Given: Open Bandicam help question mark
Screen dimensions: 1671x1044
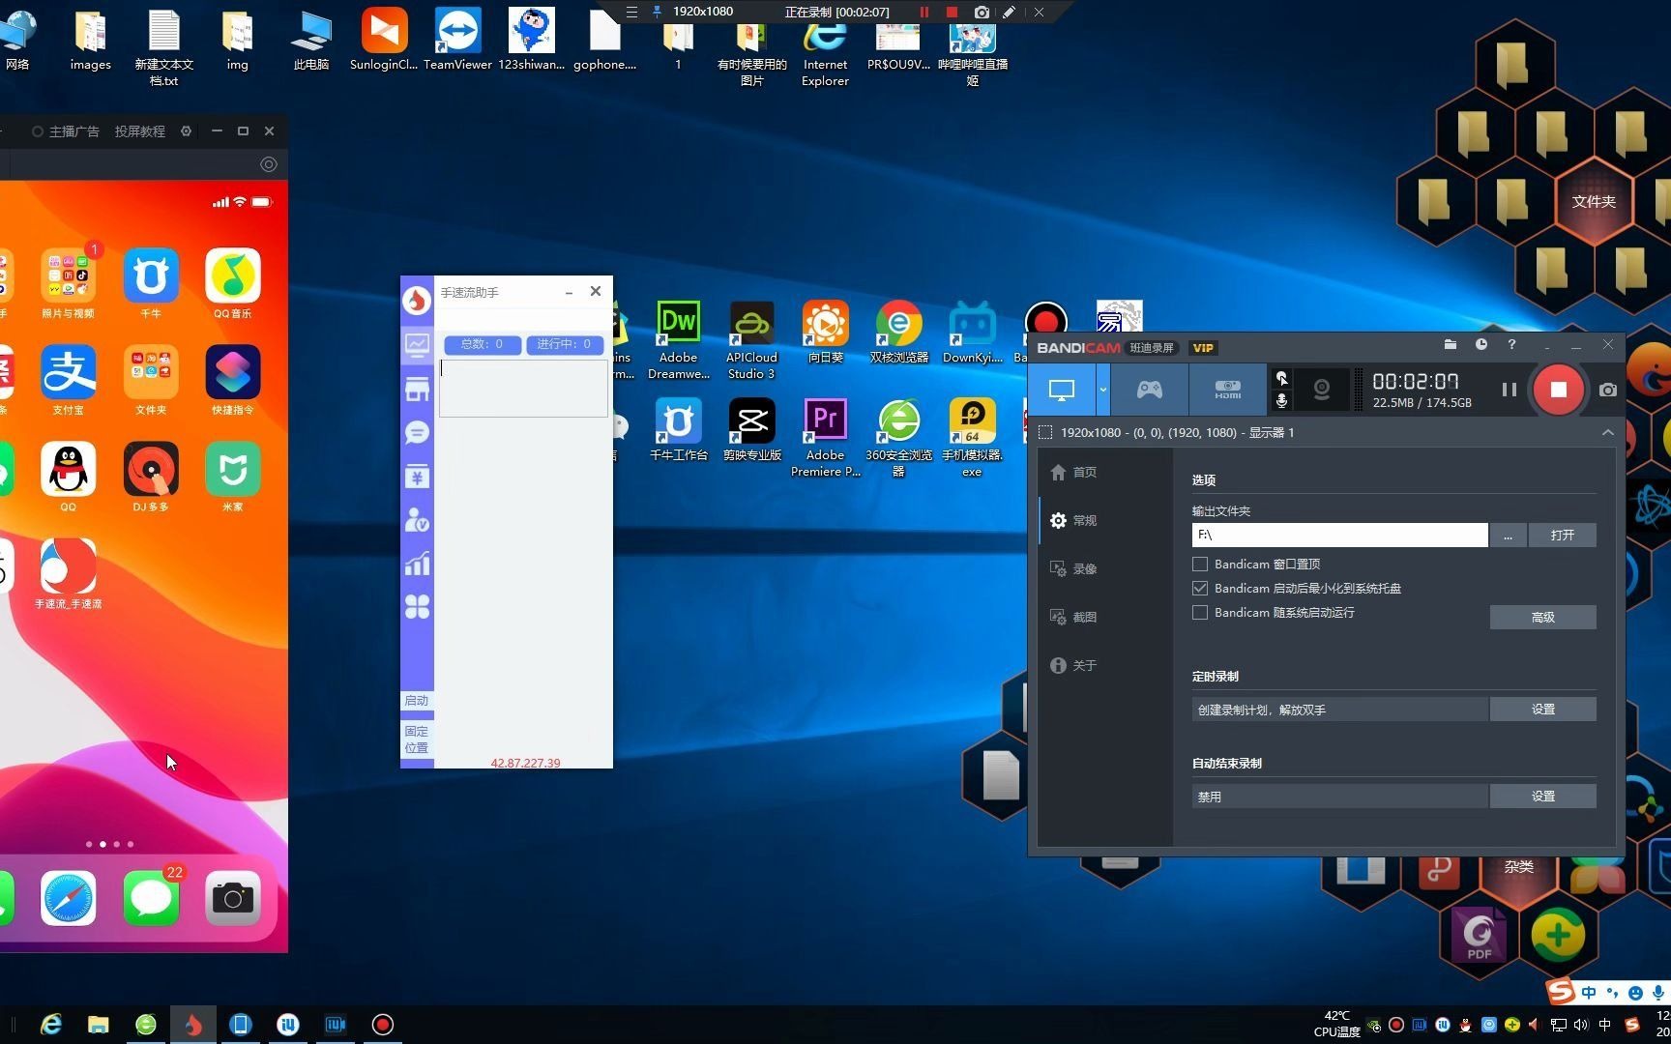Looking at the screenshot, I should coord(1511,344).
